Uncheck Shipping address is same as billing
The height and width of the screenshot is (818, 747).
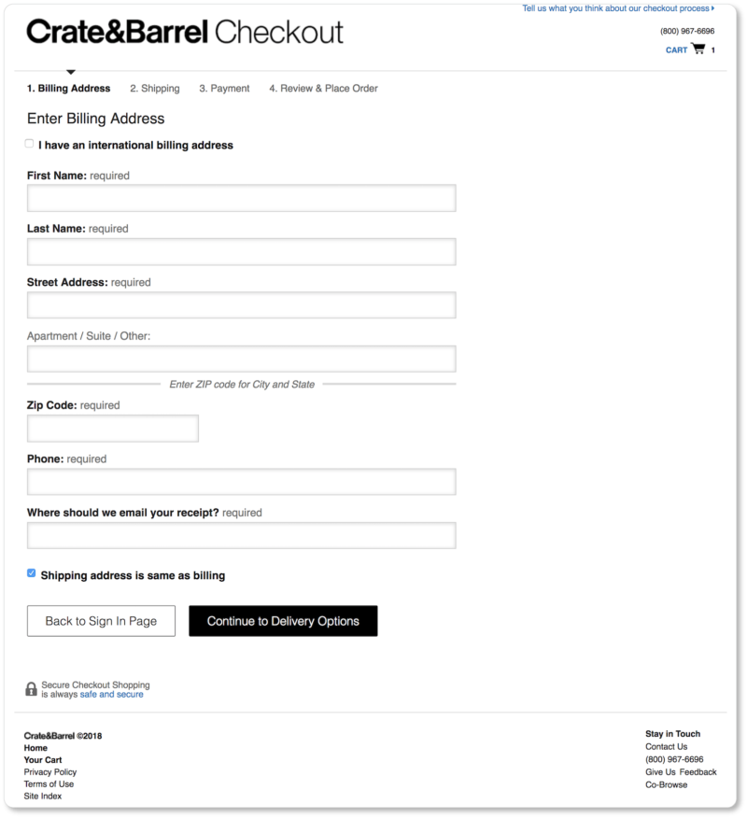click(32, 573)
